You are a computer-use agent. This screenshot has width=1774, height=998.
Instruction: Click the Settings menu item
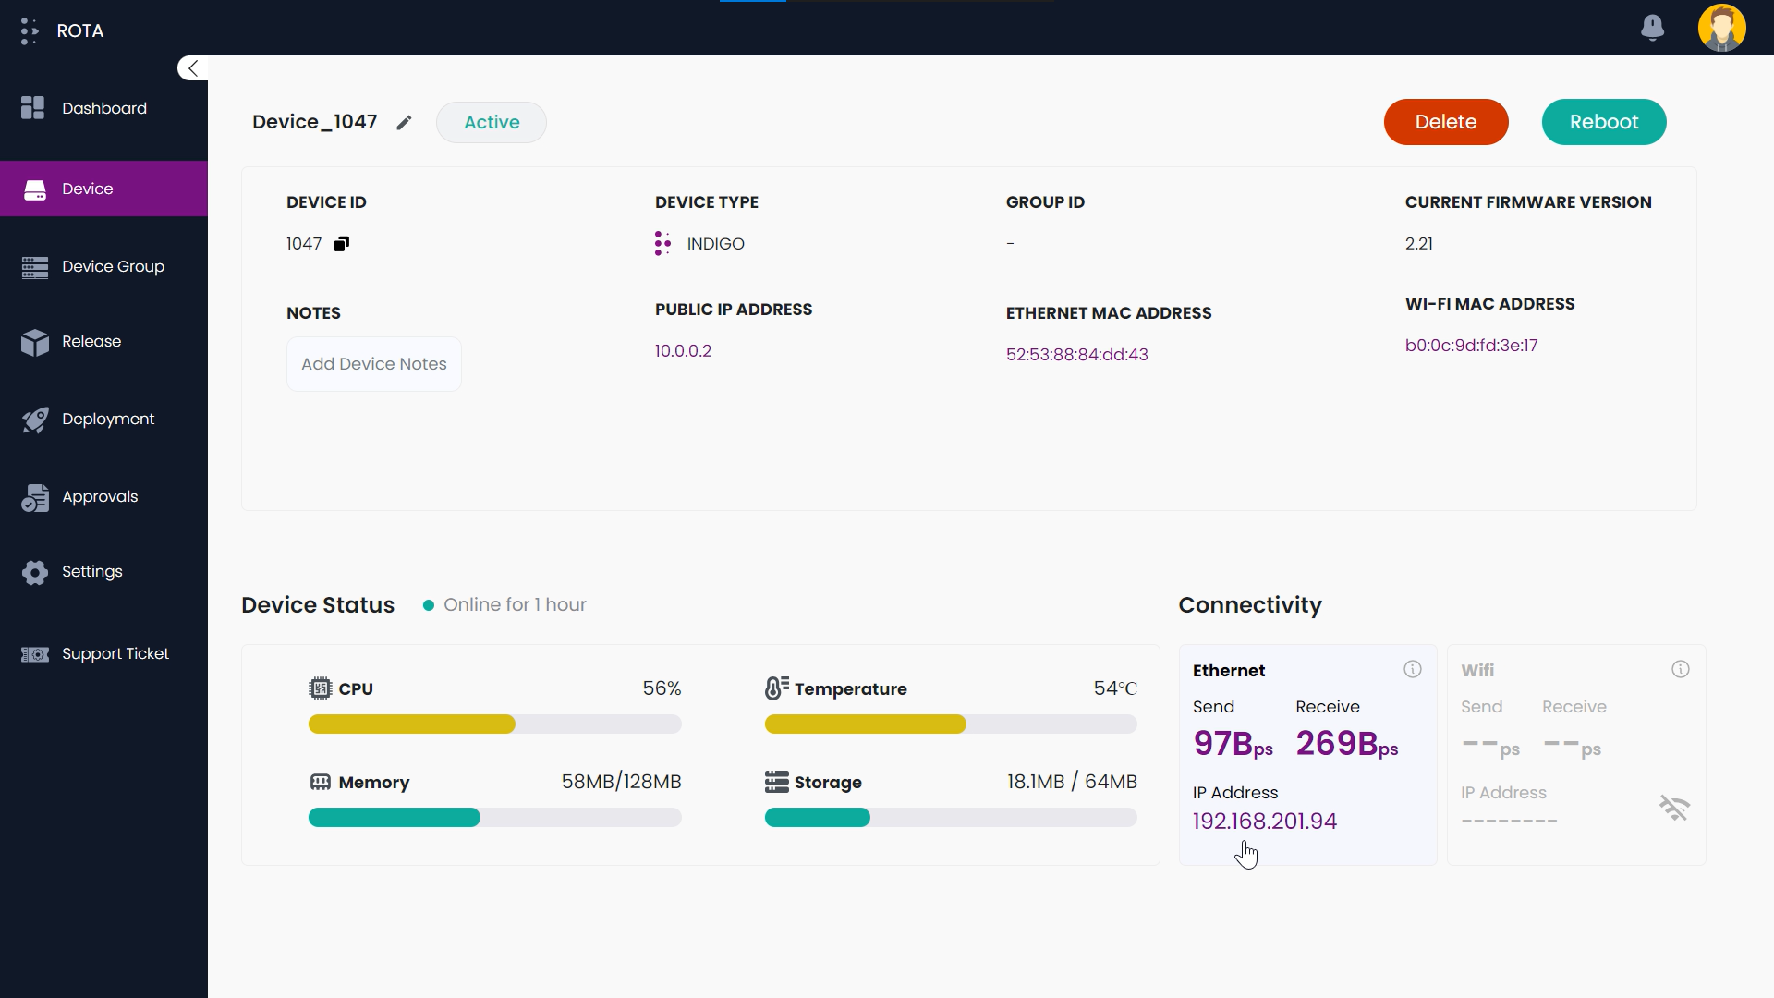pyautogui.click(x=92, y=570)
